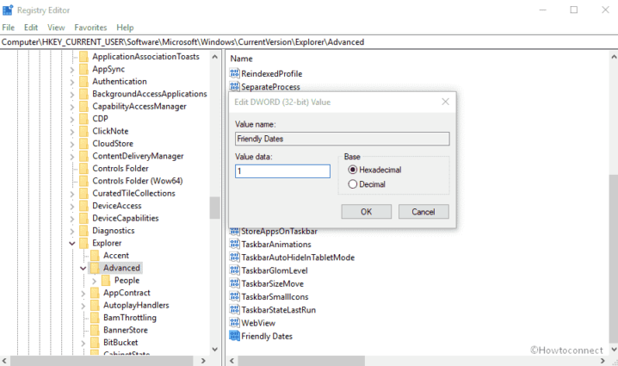Screen dimensions: 618x366
Task: Click the registry path address bar
Action: (309, 42)
